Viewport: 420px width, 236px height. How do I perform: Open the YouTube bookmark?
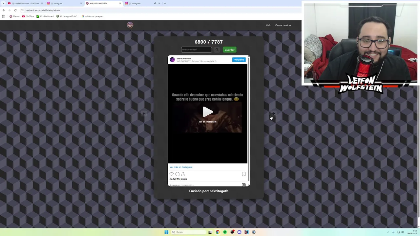[28, 16]
